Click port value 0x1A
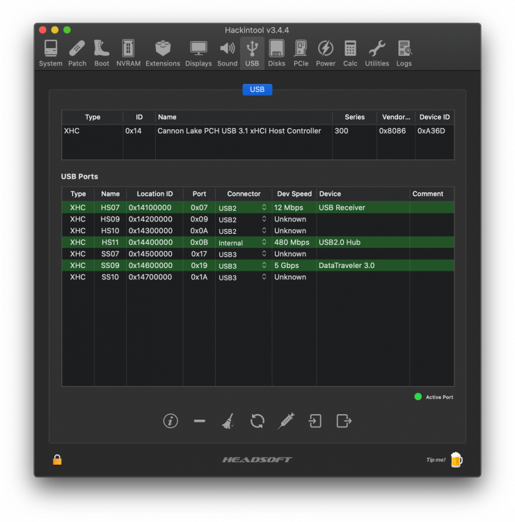 (199, 277)
